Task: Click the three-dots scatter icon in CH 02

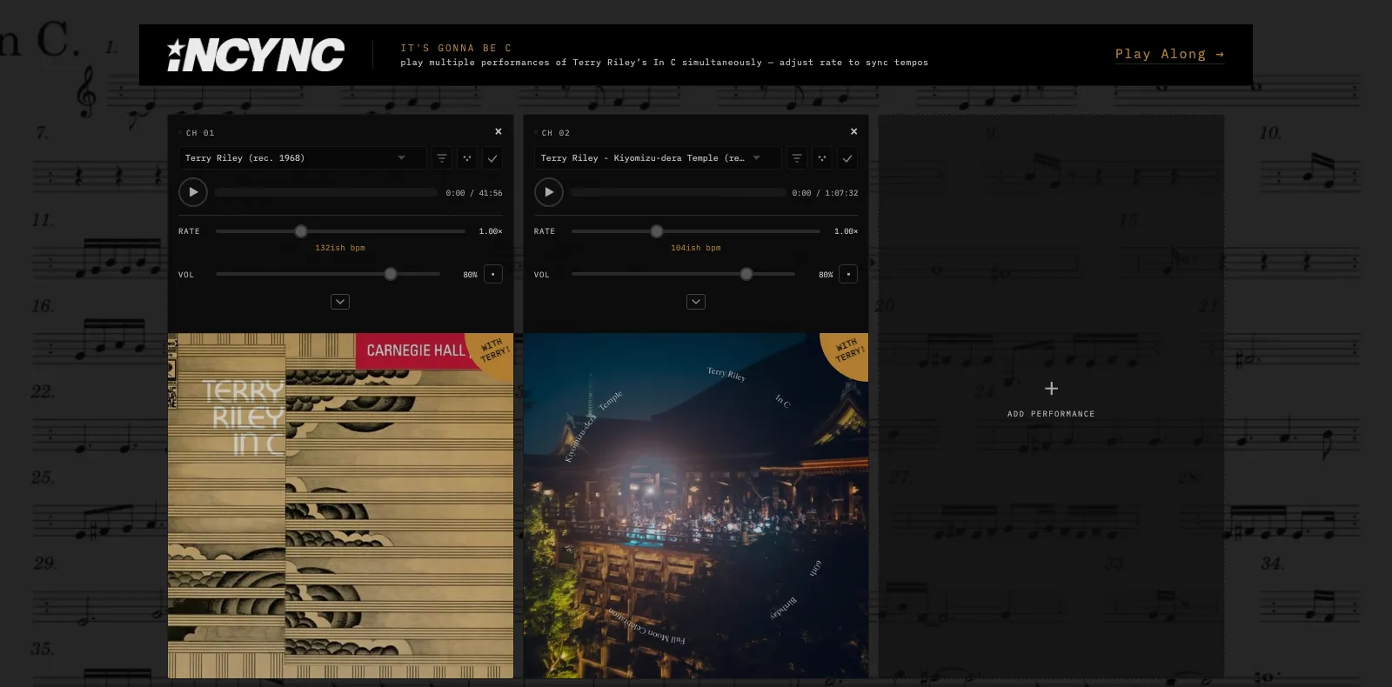Action: (822, 158)
